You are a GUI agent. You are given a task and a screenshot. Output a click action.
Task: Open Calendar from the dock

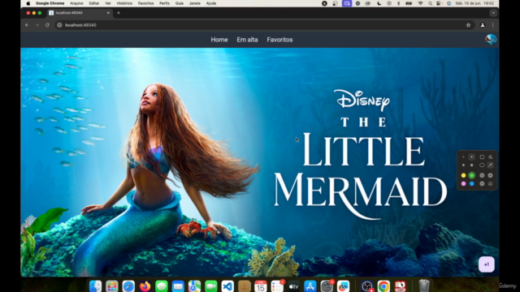pyautogui.click(x=261, y=286)
